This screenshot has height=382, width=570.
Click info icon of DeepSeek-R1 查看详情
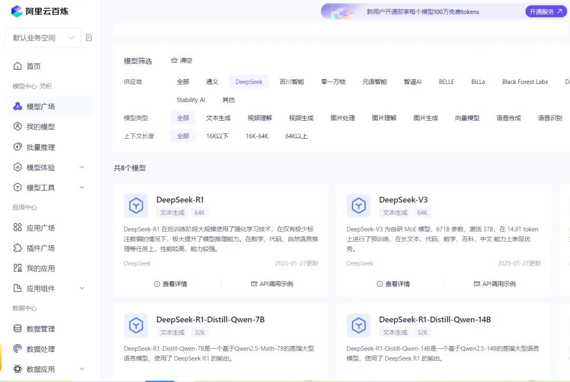pyautogui.click(x=157, y=284)
